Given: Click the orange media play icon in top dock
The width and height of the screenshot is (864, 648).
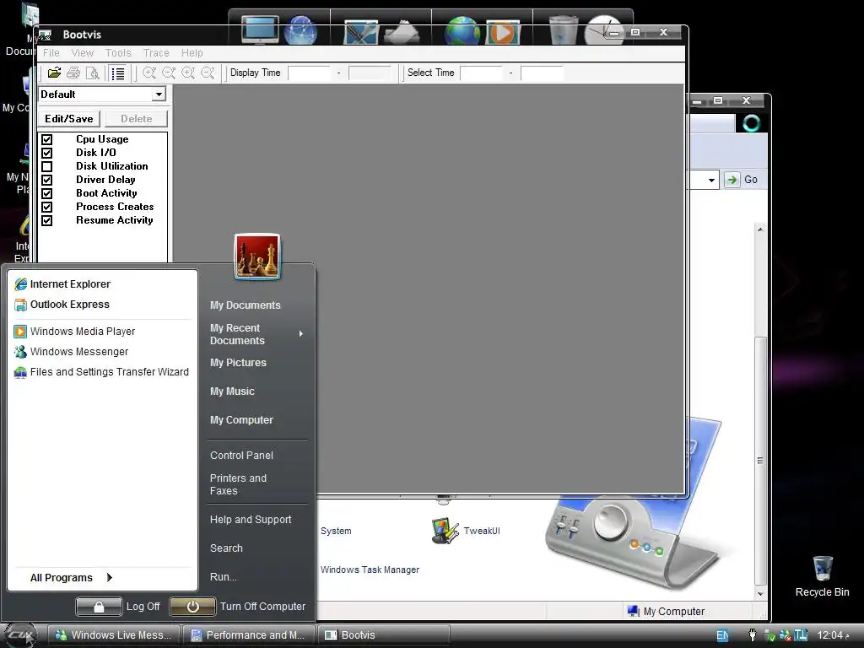Looking at the screenshot, I should [502, 31].
